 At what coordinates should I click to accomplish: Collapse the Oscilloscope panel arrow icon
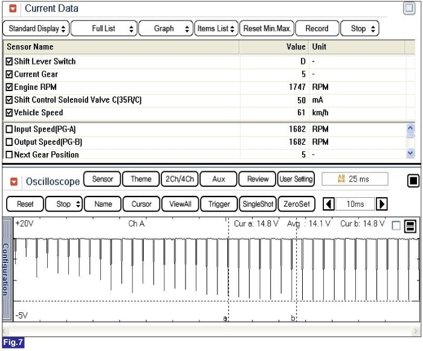(13, 182)
